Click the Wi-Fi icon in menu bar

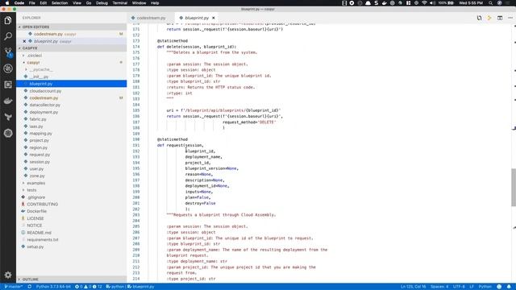coord(424,3)
